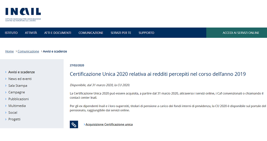Image resolution: width=267 pixels, height=141 pixels.
Task: Open News ed eventi sidebar item
Action: point(20,79)
